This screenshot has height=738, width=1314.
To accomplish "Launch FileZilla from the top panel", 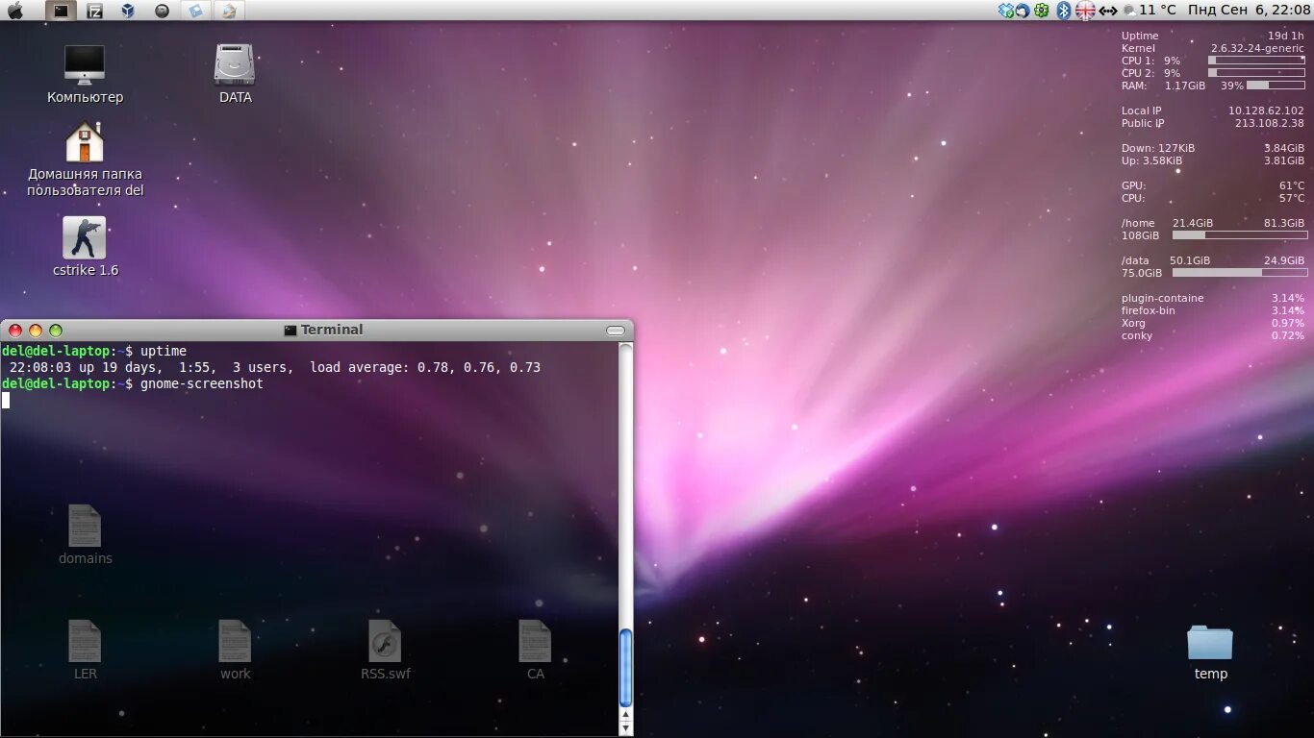I will tap(94, 11).
